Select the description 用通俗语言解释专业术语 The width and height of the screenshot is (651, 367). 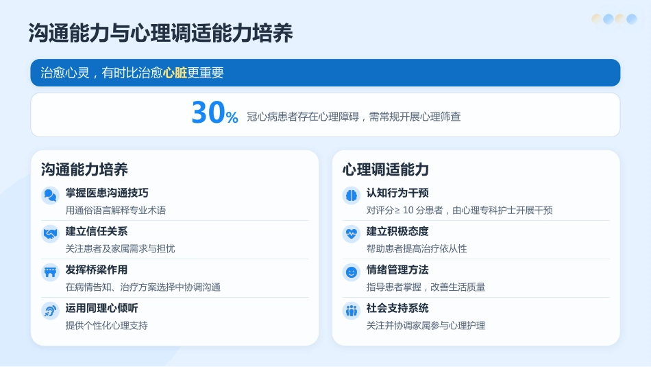coord(115,211)
